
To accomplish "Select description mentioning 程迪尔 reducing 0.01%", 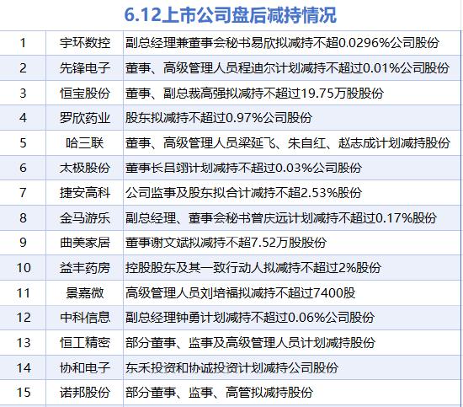I will click(x=287, y=68).
